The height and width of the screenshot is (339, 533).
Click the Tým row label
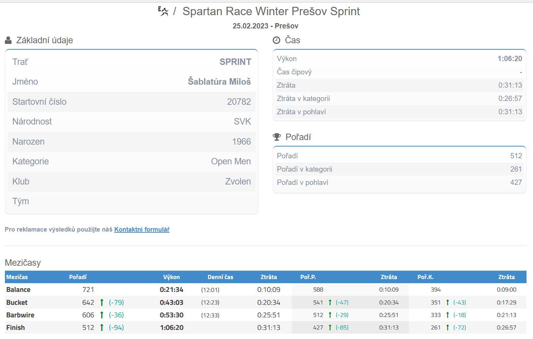pyautogui.click(x=21, y=201)
